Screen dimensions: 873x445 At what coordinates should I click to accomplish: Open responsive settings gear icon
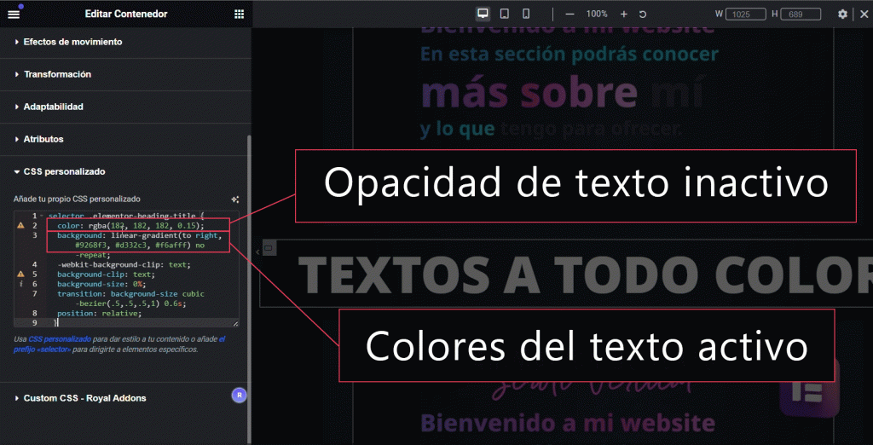tap(842, 14)
